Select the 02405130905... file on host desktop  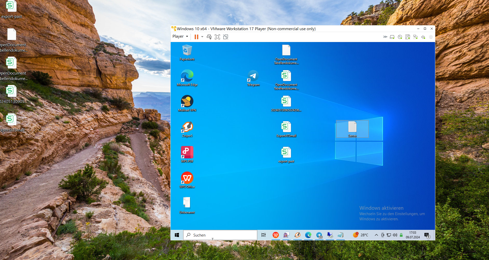click(12, 94)
